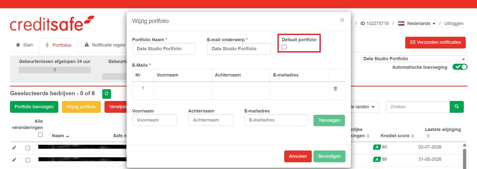Viewport: 477px width, 169px height.
Task: Tick the Alle veranderingen select-all checkbox
Action: [x=40, y=135]
